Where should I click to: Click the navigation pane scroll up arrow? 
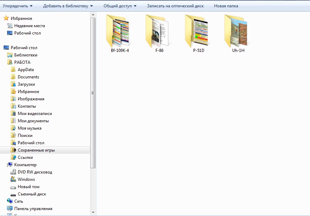click(93, 15)
